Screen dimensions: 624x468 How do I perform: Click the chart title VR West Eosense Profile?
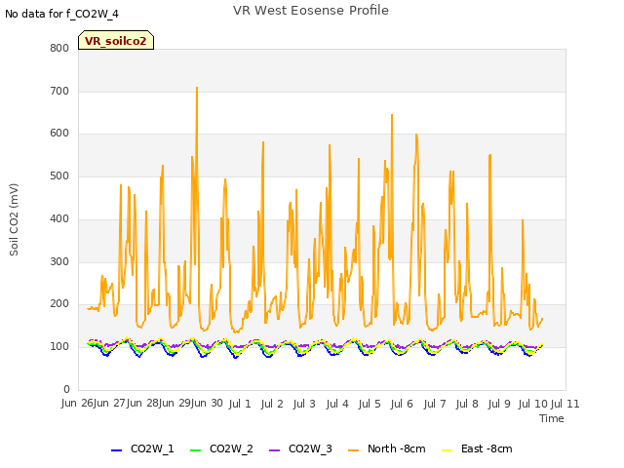pos(311,11)
